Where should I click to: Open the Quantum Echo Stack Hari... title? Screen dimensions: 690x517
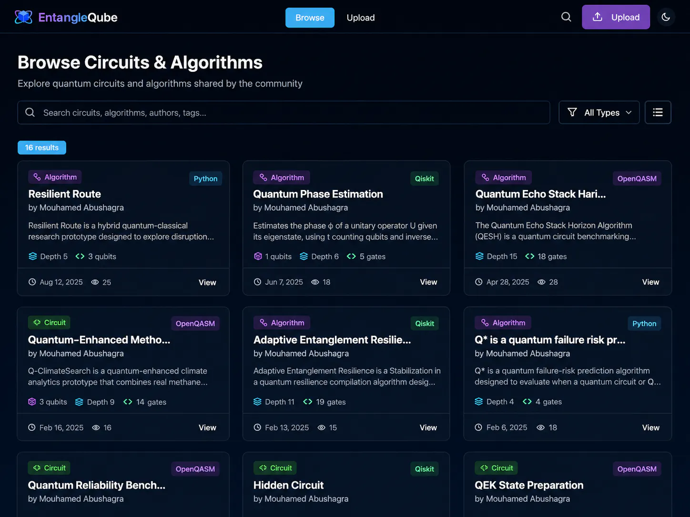click(x=540, y=194)
